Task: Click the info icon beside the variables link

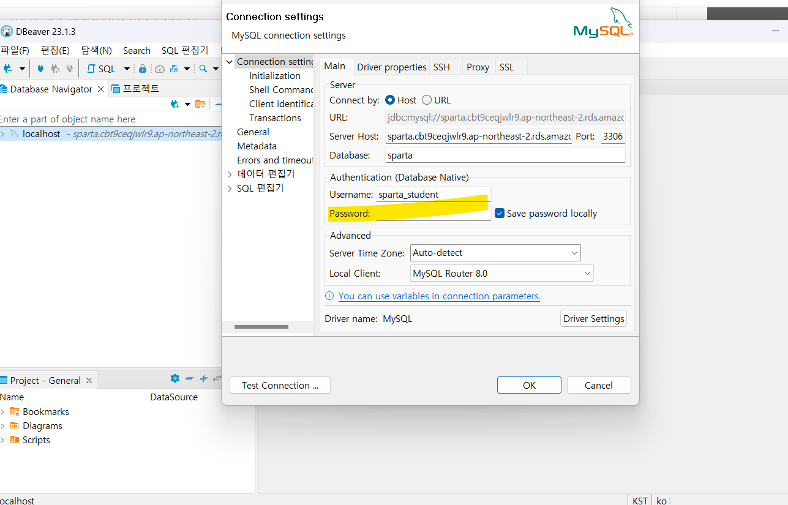Action: point(329,296)
